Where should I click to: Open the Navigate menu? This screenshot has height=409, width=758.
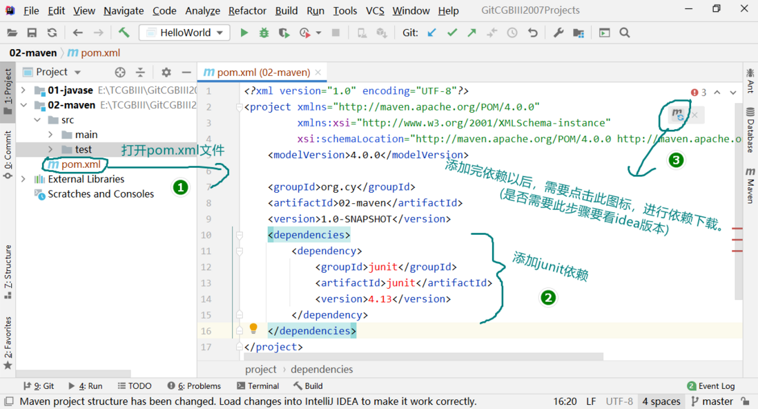point(124,10)
